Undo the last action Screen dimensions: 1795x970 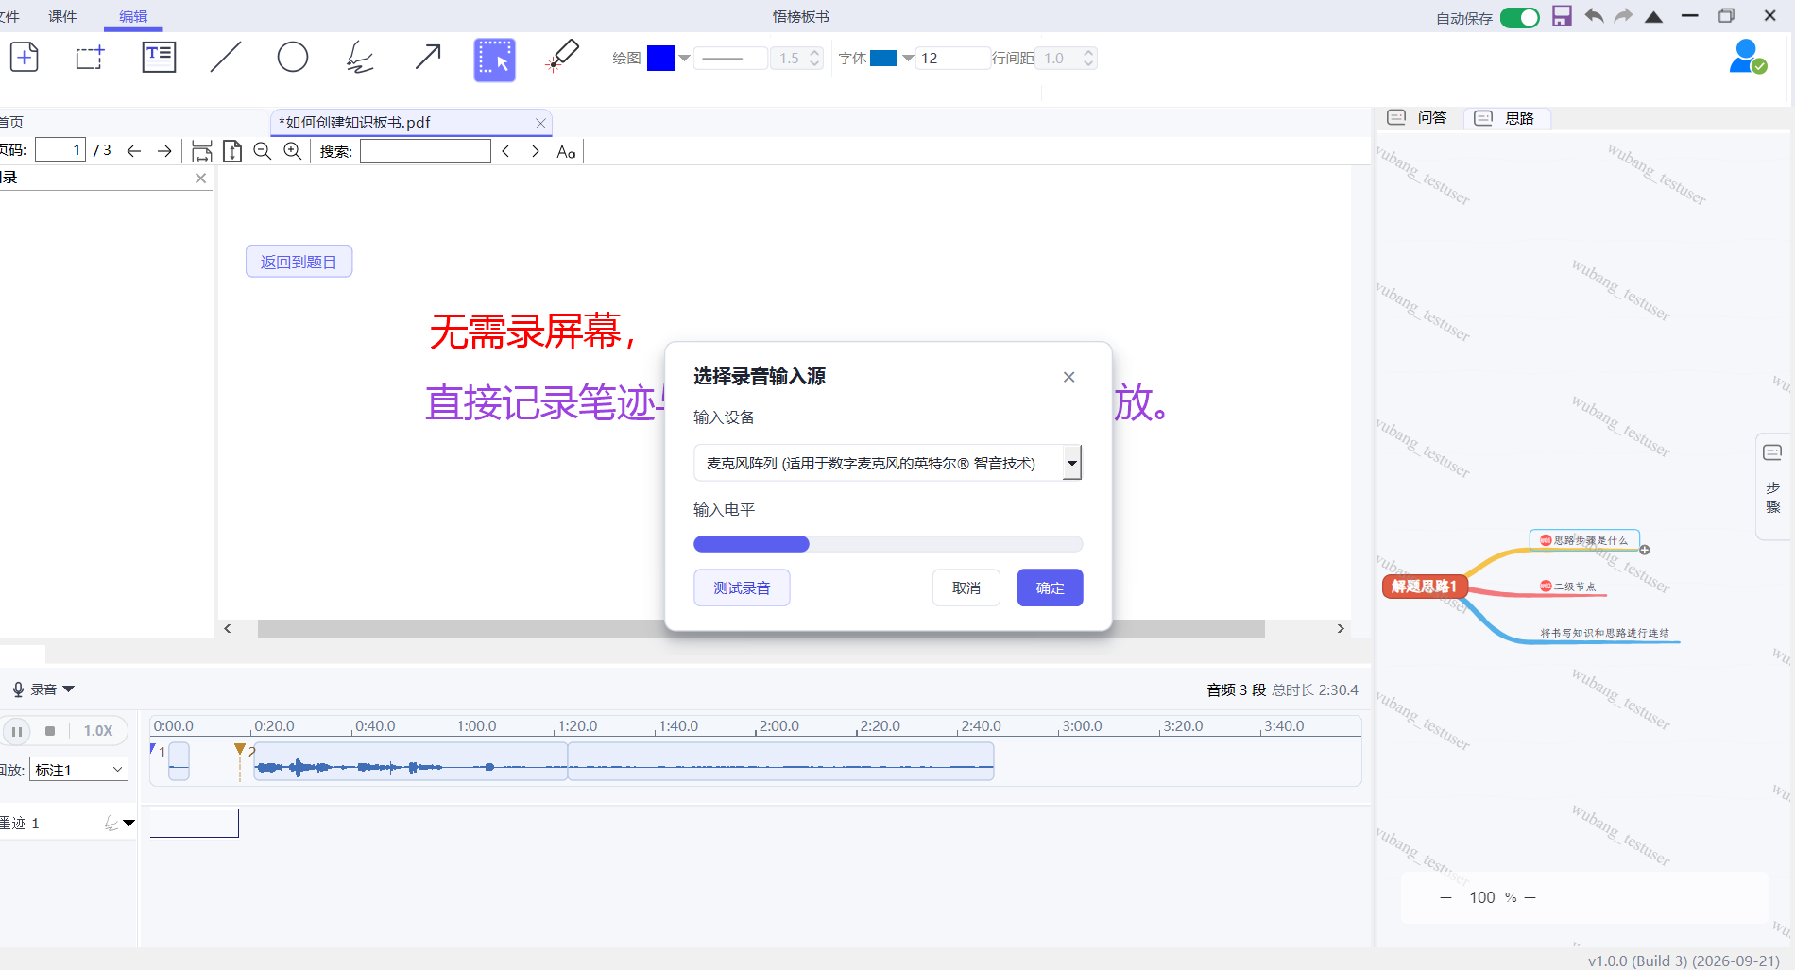pos(1594,16)
